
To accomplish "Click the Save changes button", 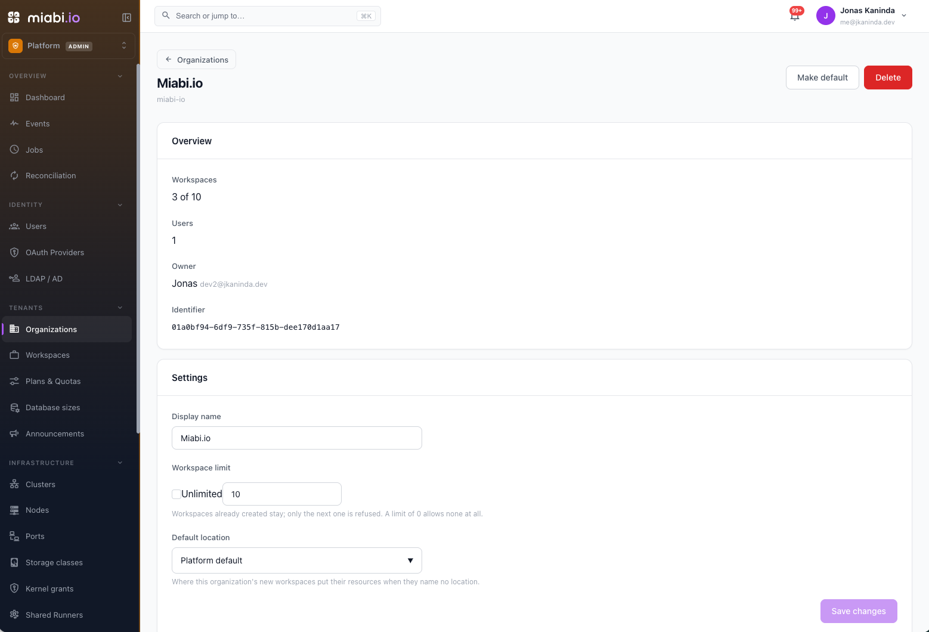I will [x=859, y=611].
